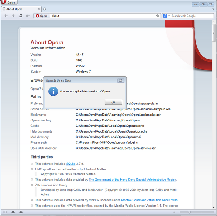
Task: Click the User CSS directory label
Action: 44,148
